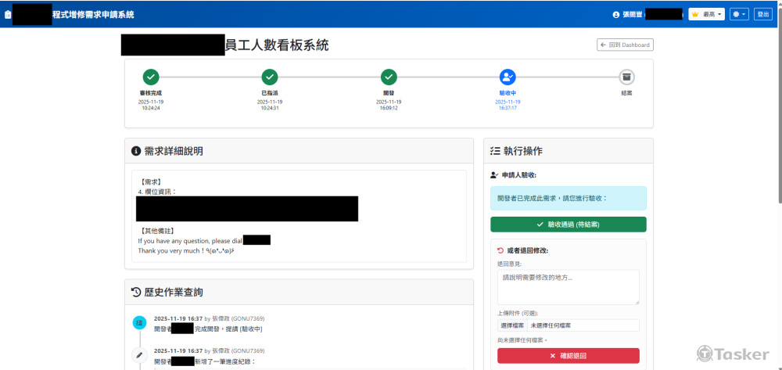Screen dimensions: 782x370
Task: Click the 已指派 green check step
Action: tap(270, 77)
